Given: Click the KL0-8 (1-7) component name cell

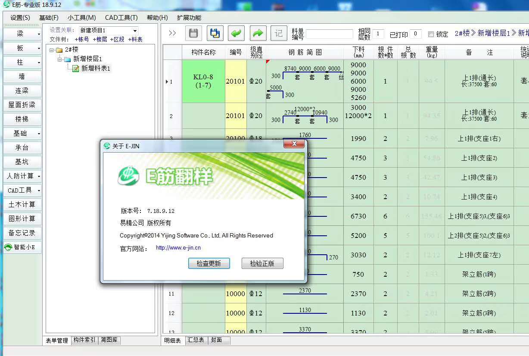Looking at the screenshot, I should click(203, 81).
